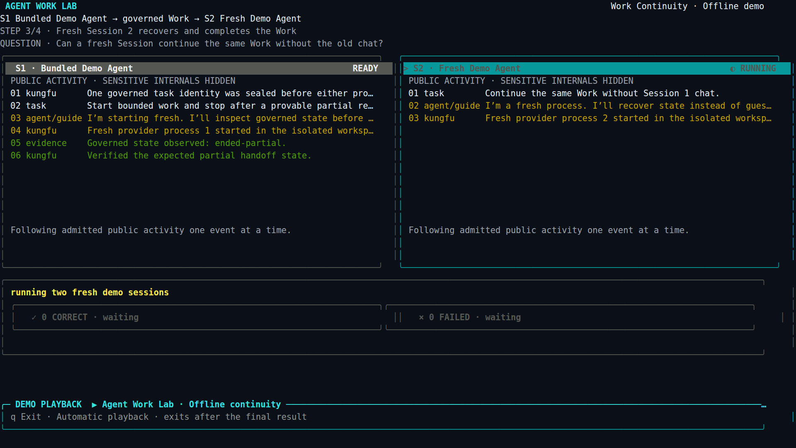Click 'S1 Bundled Demo Agent' in the top breadcrumb
This screenshot has width=796, height=448.
point(53,19)
